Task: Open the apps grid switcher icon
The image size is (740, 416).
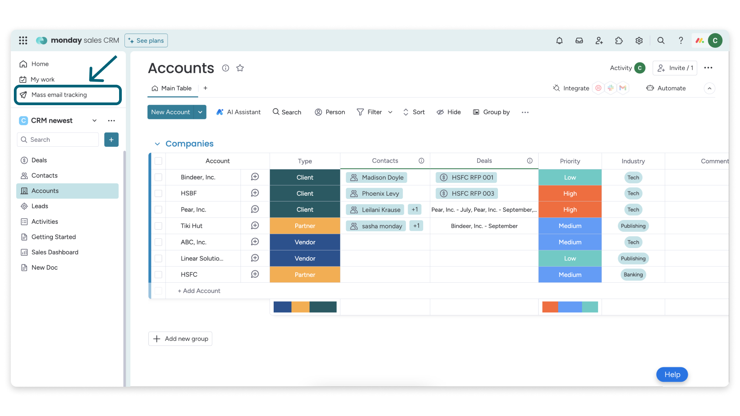Action: [x=23, y=40]
